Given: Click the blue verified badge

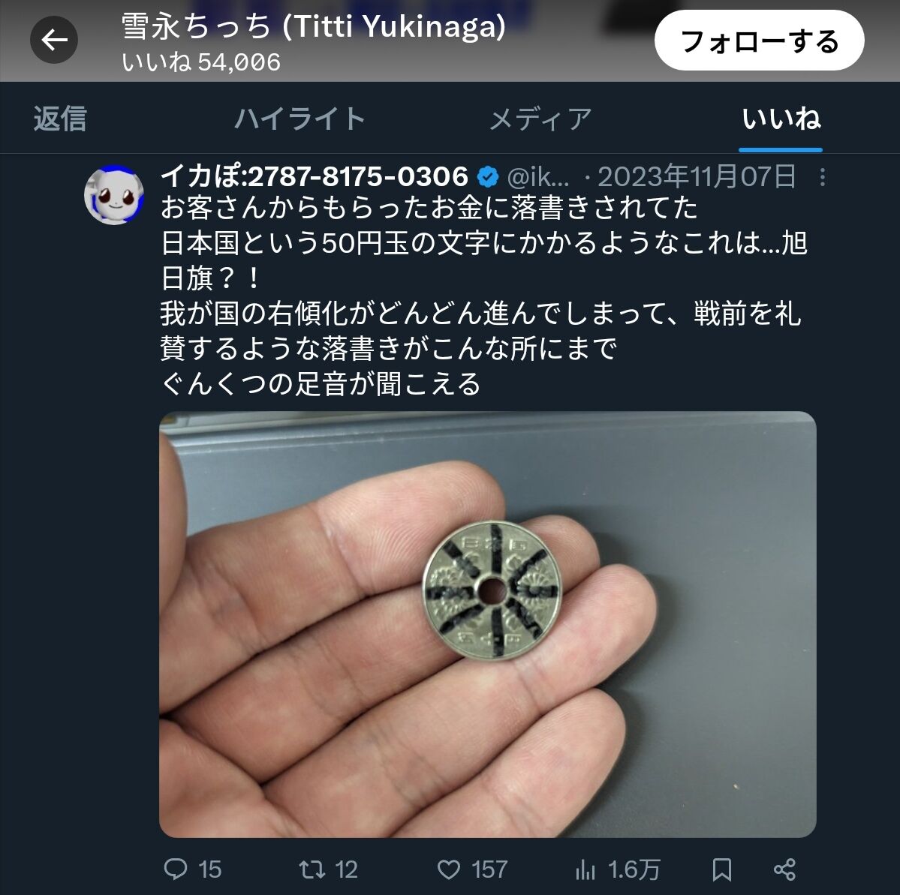Looking at the screenshot, I should [488, 177].
